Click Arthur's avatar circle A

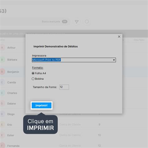[x=2, y=48]
